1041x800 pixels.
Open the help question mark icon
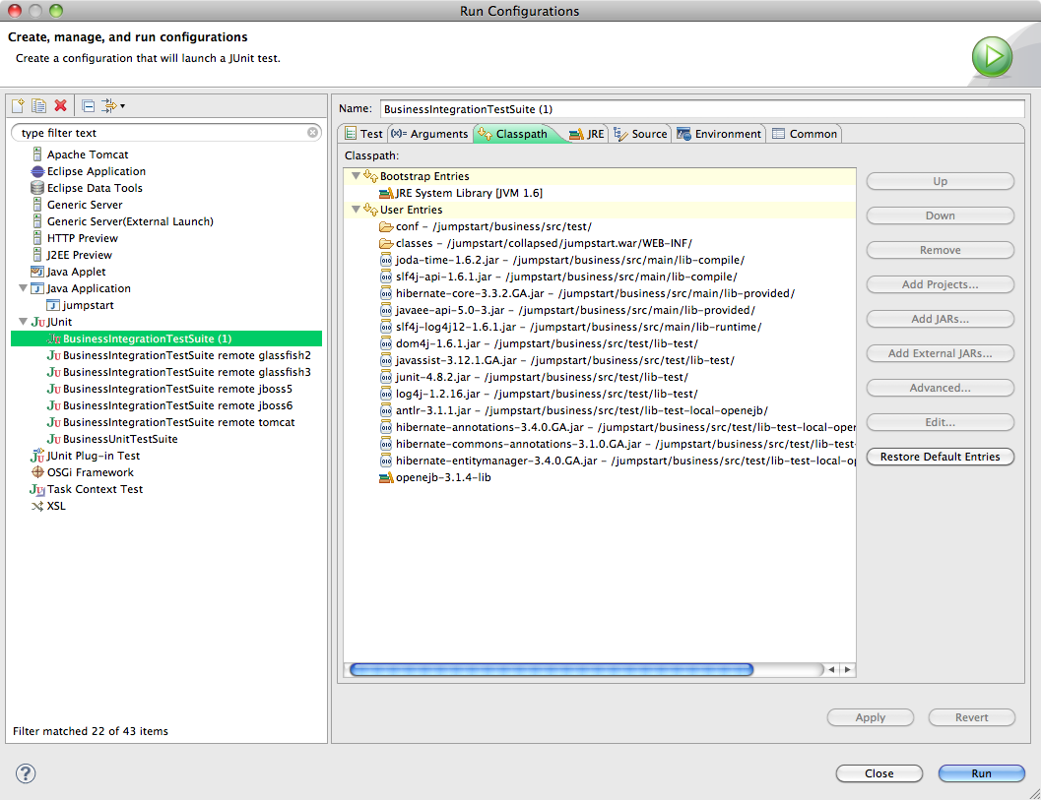[26, 773]
